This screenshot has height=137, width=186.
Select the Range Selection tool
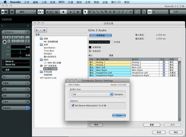tap(90, 12)
